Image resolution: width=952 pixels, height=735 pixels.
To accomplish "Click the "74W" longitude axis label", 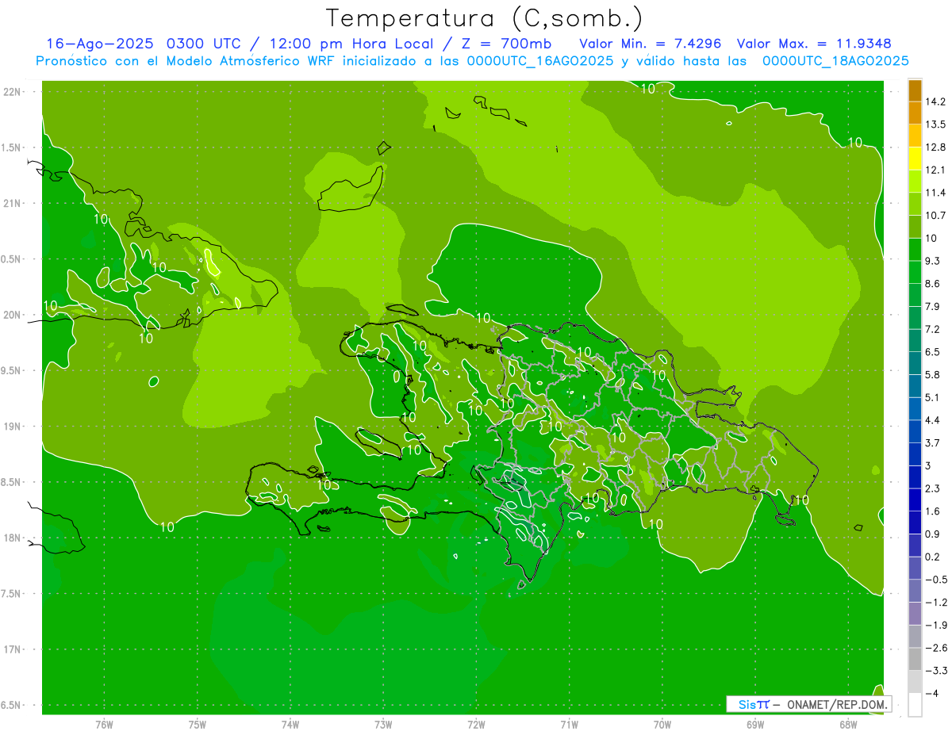I will click(290, 725).
